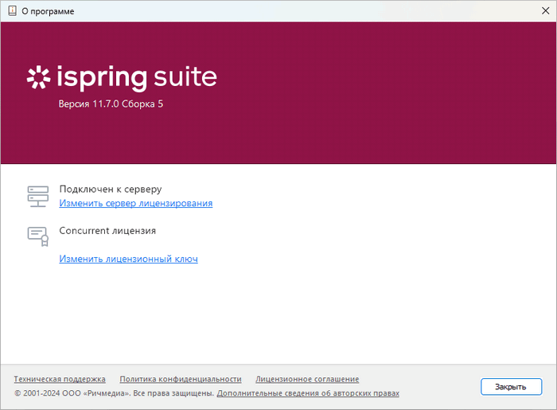The width and height of the screenshot is (557, 410).
Task: Click the 'Подключен к серверу' status text
Action: 111,189
